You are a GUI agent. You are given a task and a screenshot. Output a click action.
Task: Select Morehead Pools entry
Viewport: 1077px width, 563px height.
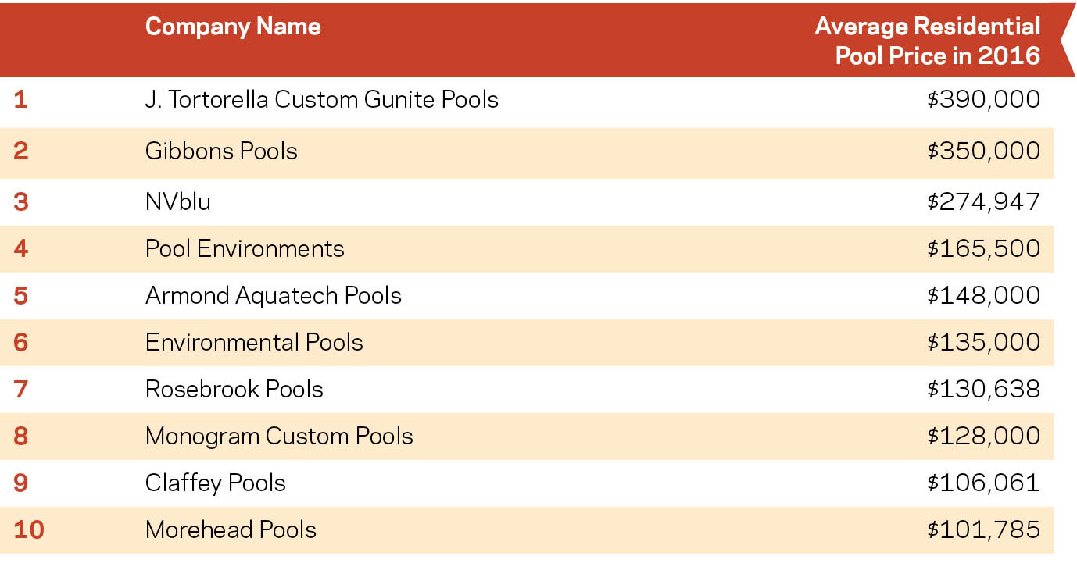tap(231, 529)
